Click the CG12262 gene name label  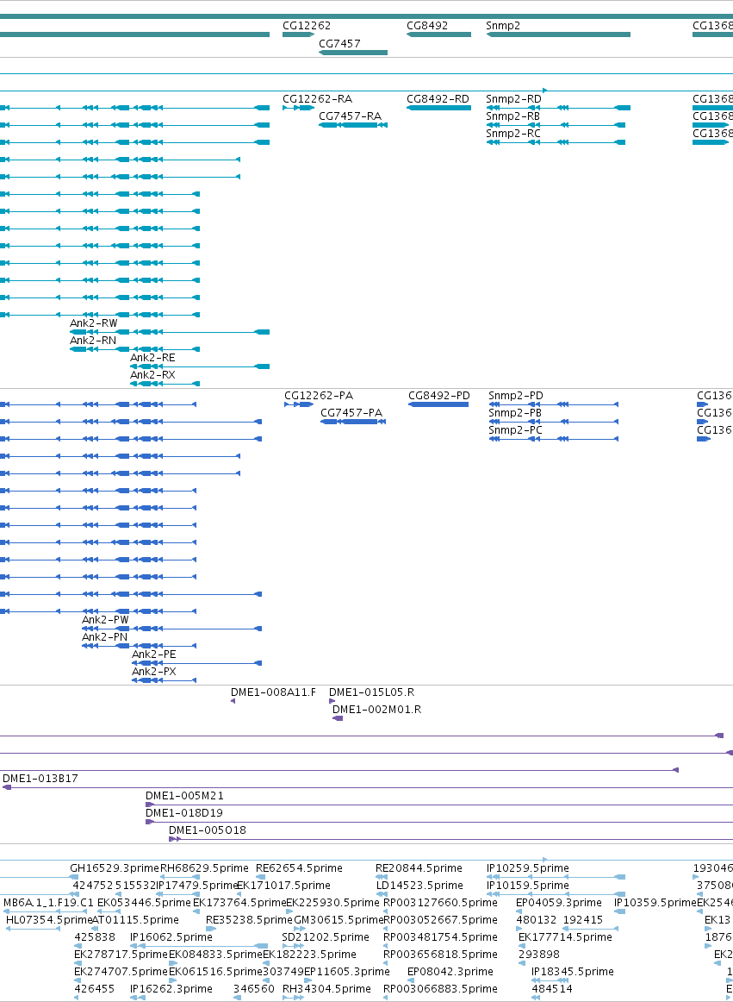307,26
